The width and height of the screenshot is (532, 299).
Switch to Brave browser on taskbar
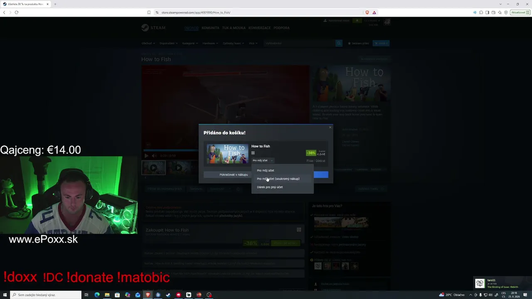(x=148, y=295)
